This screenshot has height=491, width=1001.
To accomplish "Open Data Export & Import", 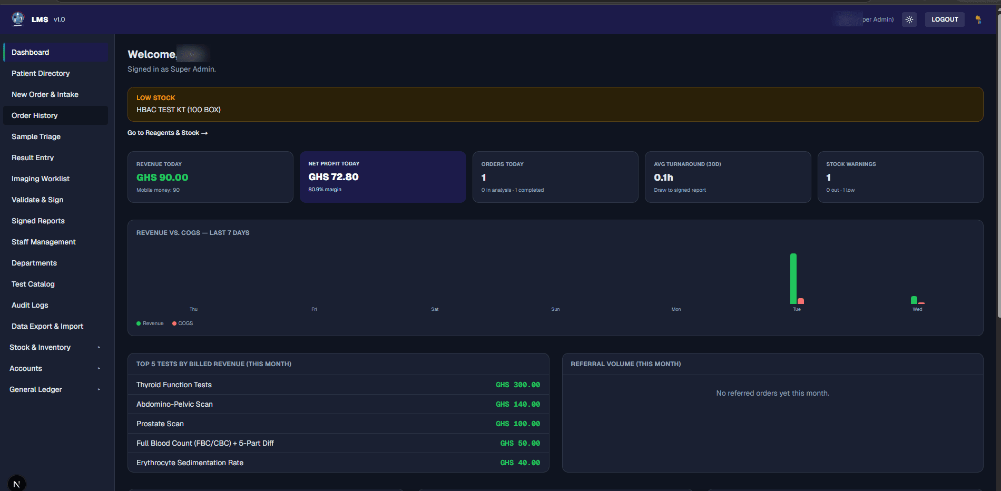I will point(56,326).
